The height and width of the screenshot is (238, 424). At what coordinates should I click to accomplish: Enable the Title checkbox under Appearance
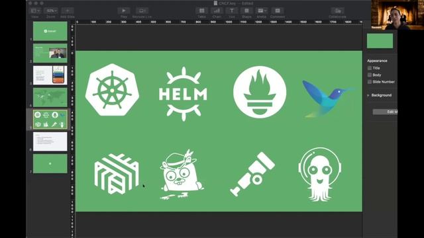click(x=370, y=68)
